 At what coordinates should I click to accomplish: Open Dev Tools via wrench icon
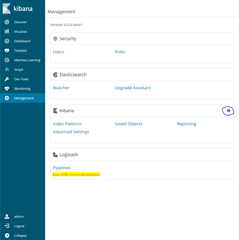pyautogui.click(x=7, y=79)
